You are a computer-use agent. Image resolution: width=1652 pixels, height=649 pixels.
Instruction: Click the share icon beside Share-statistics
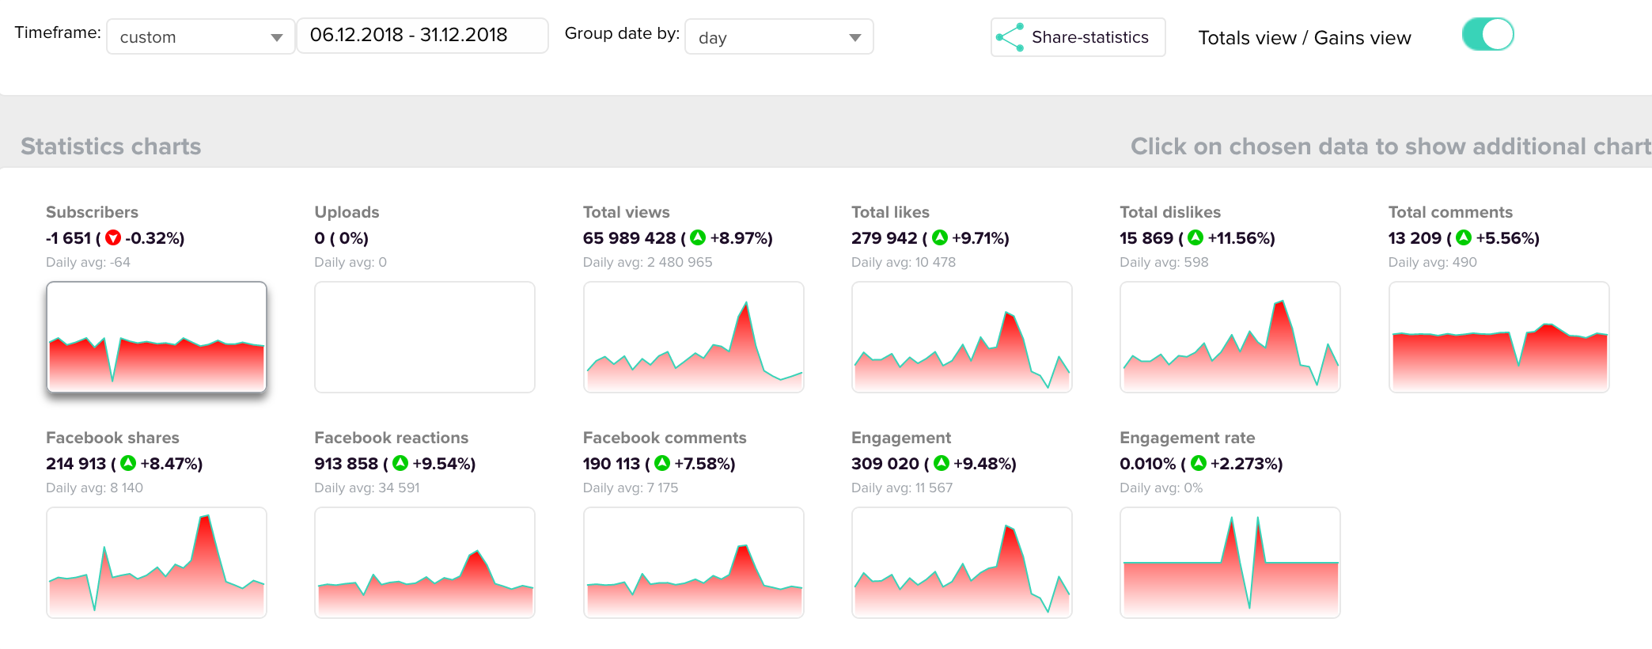1010,37
